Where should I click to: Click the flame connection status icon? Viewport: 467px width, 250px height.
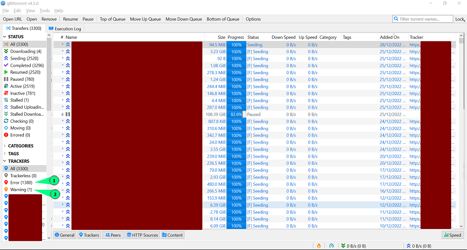tap(318, 246)
